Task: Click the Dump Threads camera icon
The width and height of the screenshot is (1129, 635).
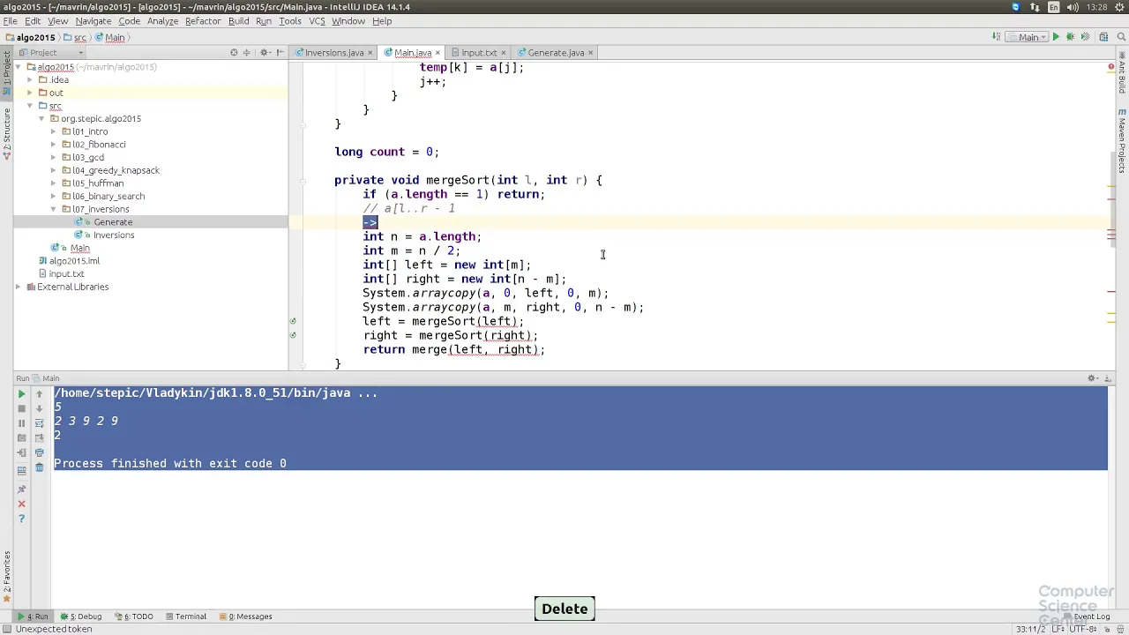Action: 22,437
